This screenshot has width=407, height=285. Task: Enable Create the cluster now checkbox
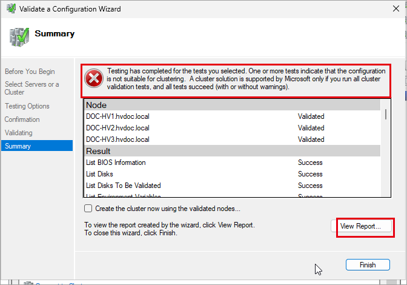point(88,209)
